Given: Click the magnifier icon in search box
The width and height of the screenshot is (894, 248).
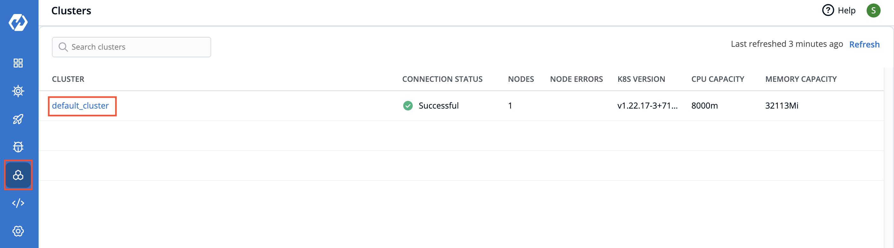Looking at the screenshot, I should pos(63,47).
